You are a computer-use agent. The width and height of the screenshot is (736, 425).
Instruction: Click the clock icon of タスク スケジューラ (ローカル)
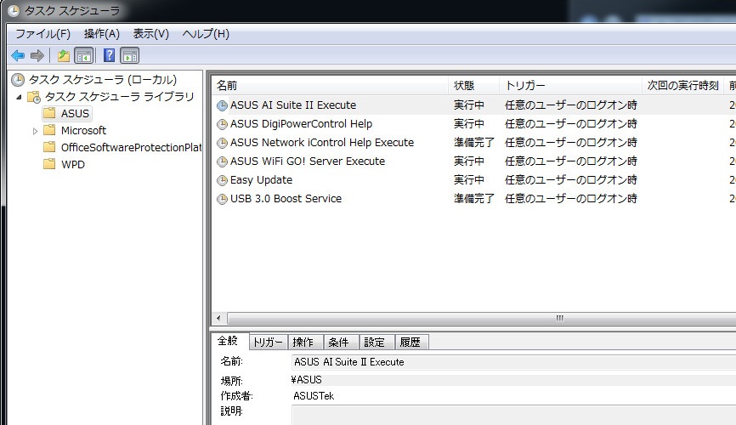click(x=18, y=80)
